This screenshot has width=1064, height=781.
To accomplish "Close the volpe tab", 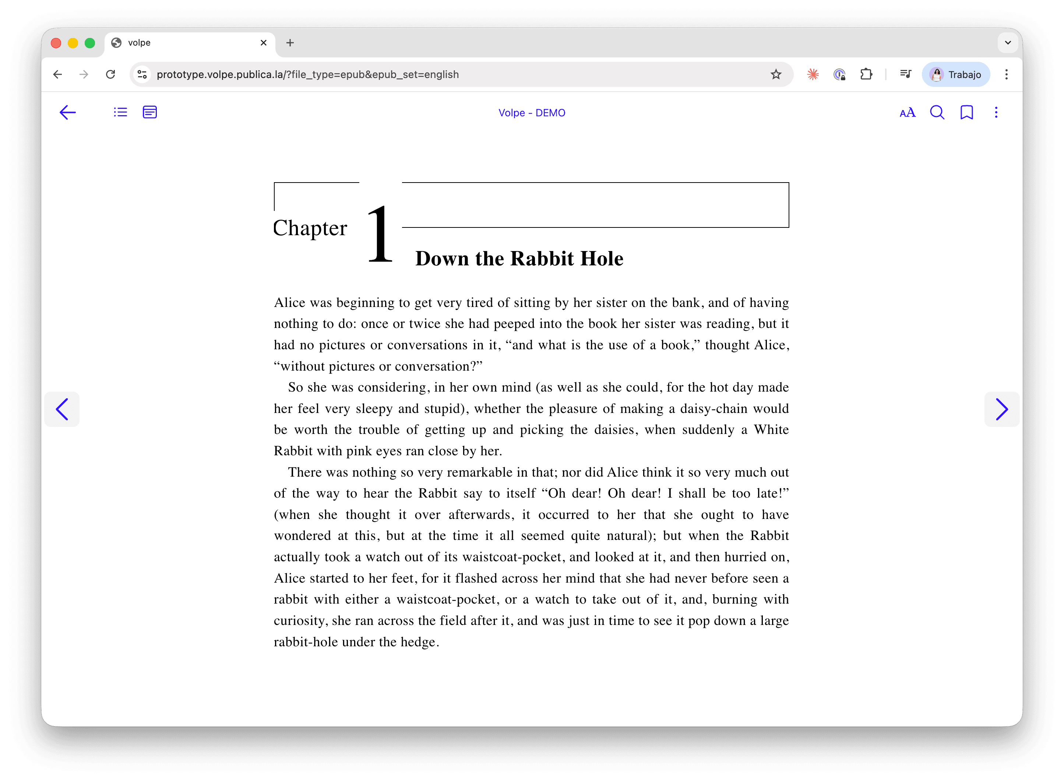I will [263, 43].
